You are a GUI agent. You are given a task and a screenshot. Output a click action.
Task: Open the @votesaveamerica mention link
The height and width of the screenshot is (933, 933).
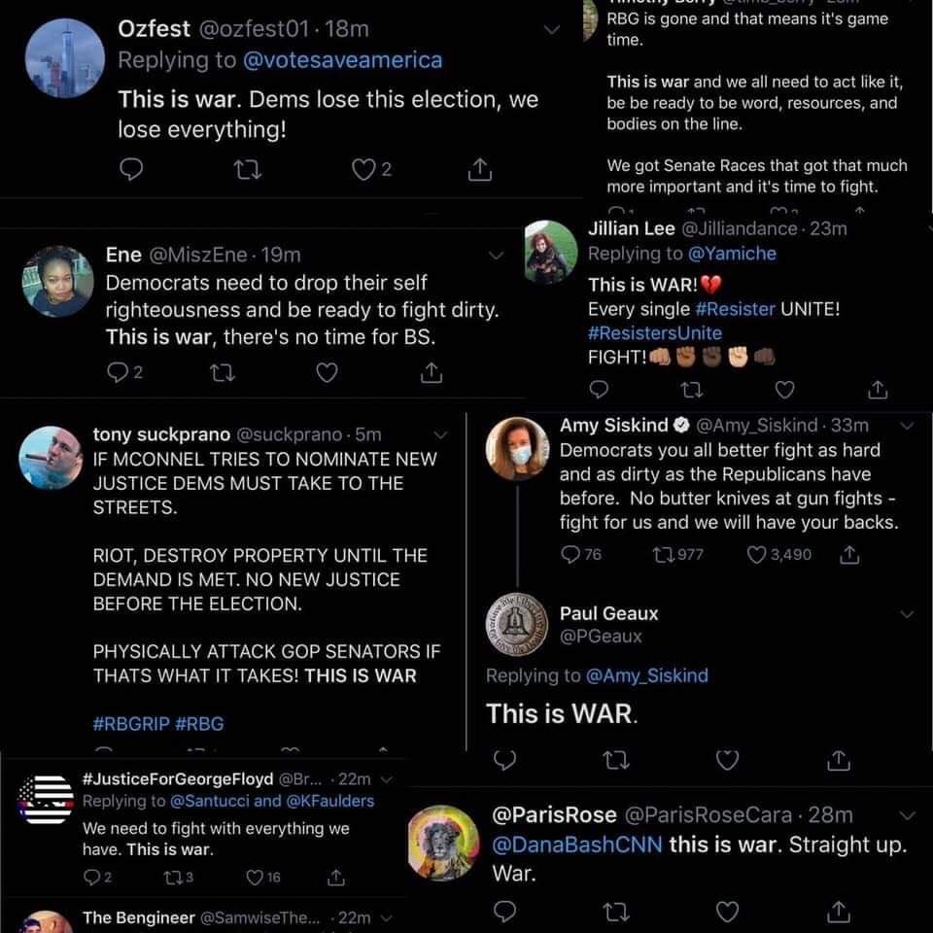(x=343, y=60)
